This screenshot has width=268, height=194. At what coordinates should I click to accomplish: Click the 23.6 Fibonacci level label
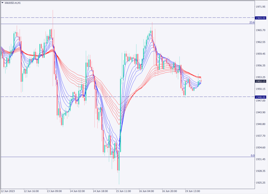tap(252, 23)
